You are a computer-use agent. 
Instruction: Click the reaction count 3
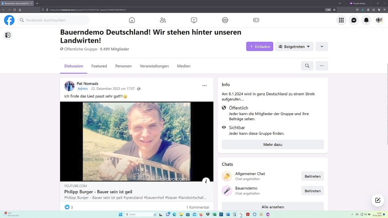(x=72, y=207)
